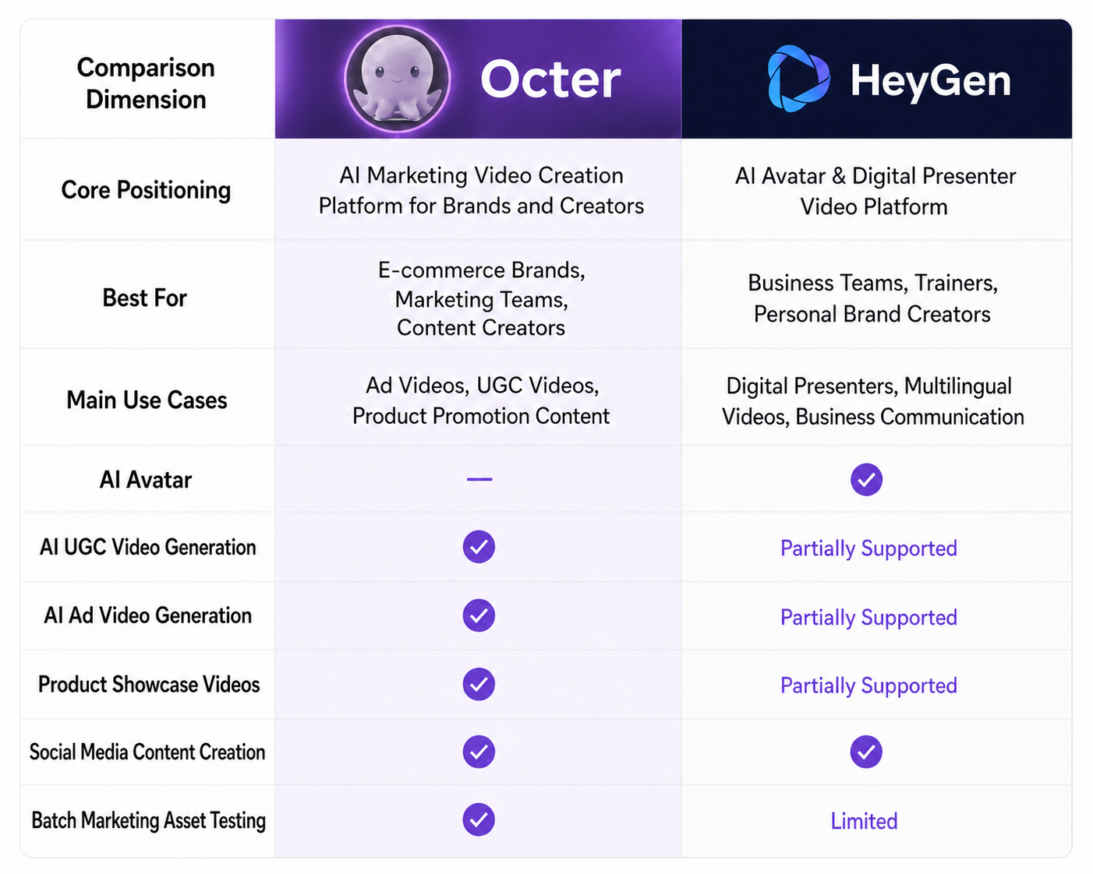Click the HeyGen blue swirl logo

[798, 79]
